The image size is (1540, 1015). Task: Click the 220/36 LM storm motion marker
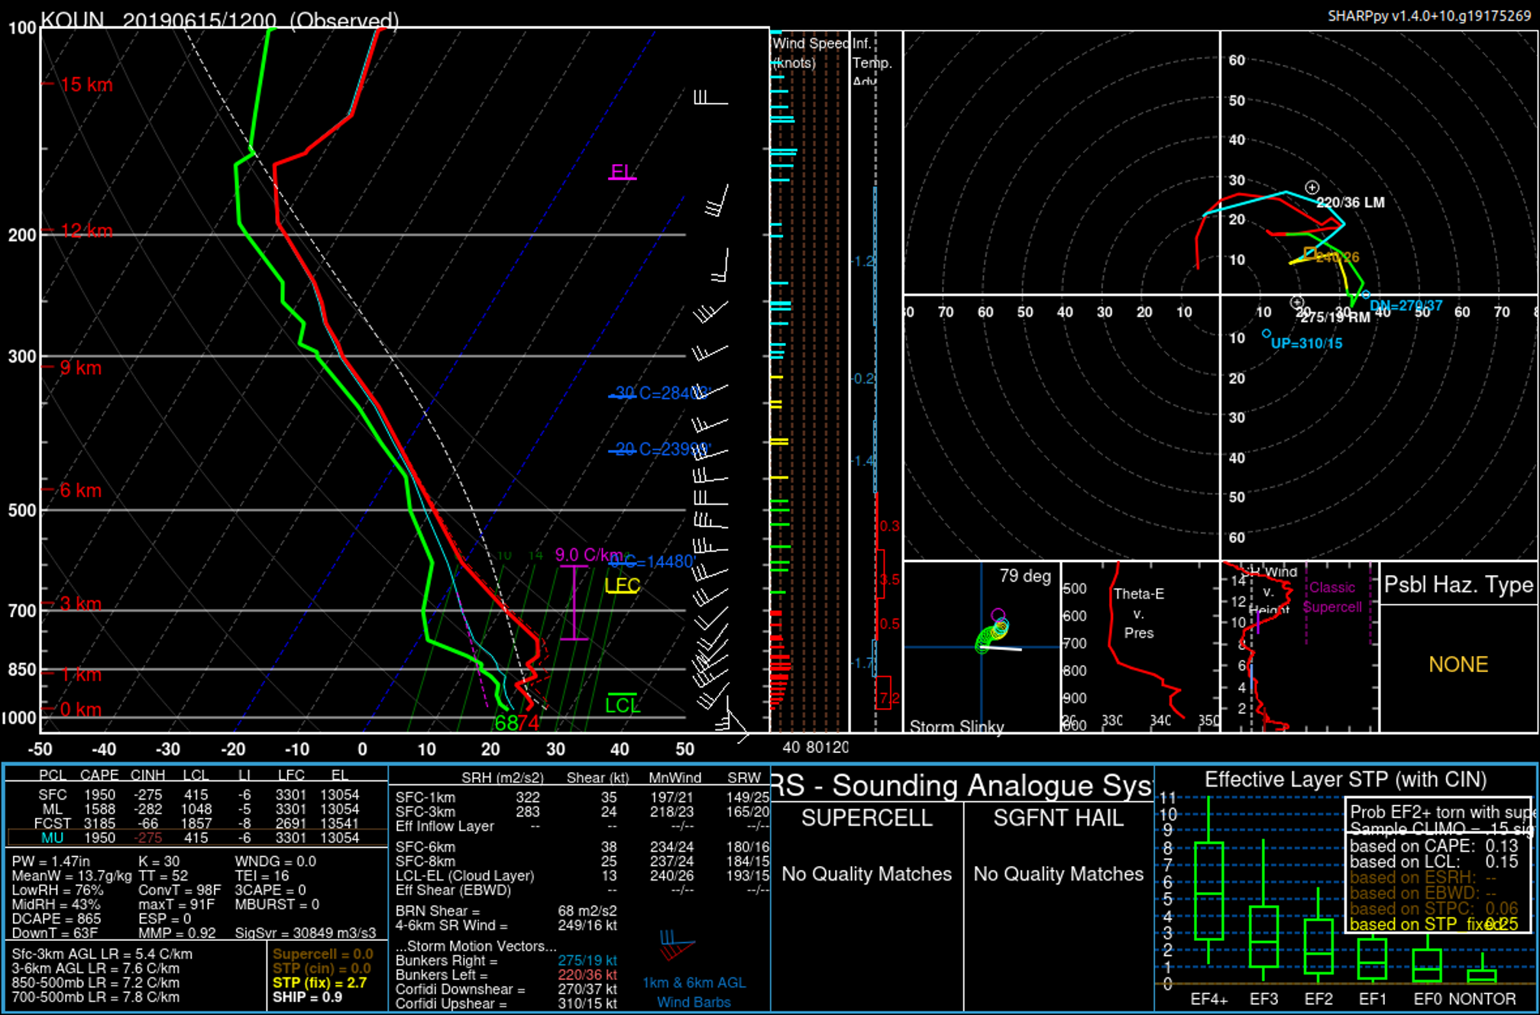point(1312,188)
